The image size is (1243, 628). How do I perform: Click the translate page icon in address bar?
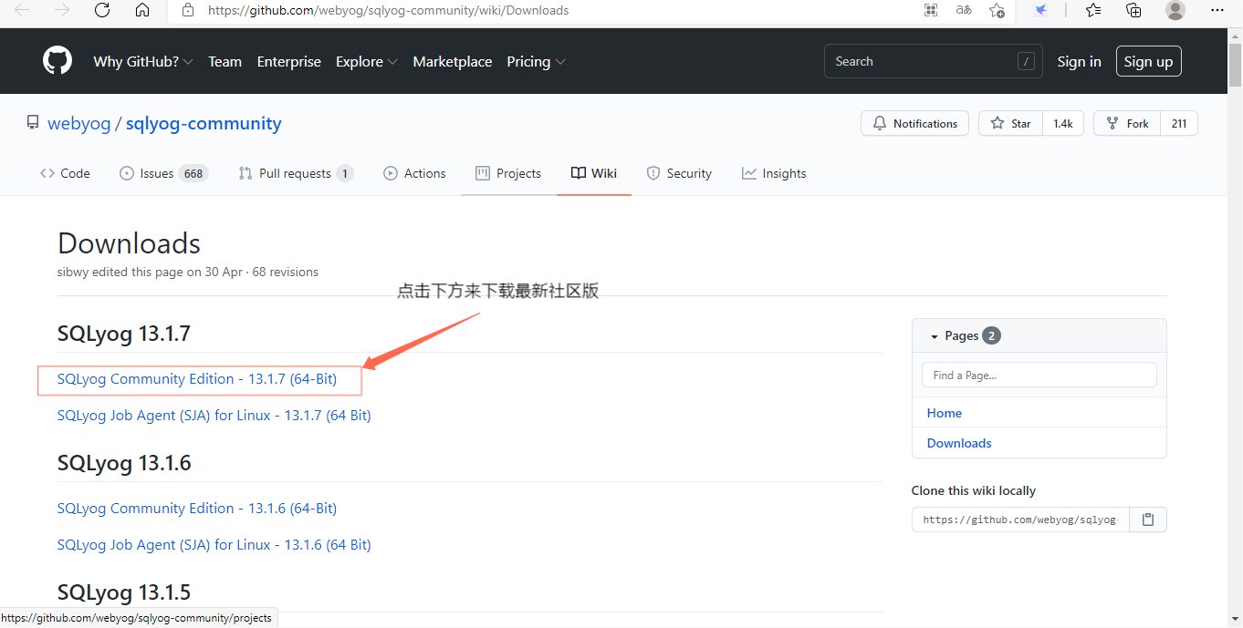click(964, 10)
